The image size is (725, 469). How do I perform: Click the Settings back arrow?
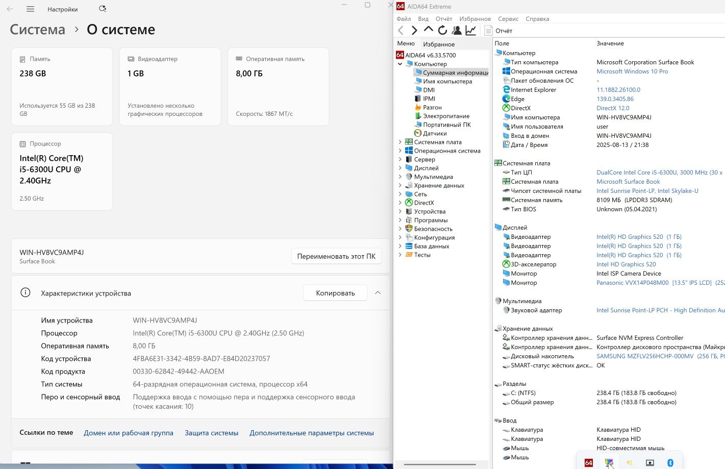pyautogui.click(x=10, y=9)
